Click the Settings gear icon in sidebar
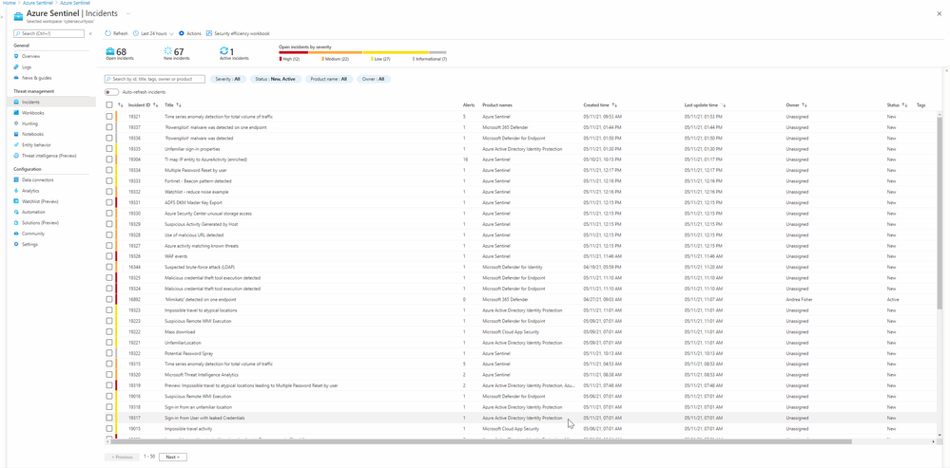Viewport: 950px width, 468px height. click(16, 244)
